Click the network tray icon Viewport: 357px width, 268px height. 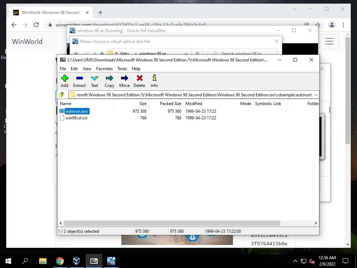304,261
